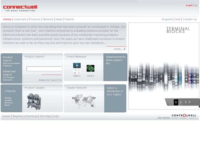Switch to the alternate language next to English
200x150 pixels.
[196, 6]
